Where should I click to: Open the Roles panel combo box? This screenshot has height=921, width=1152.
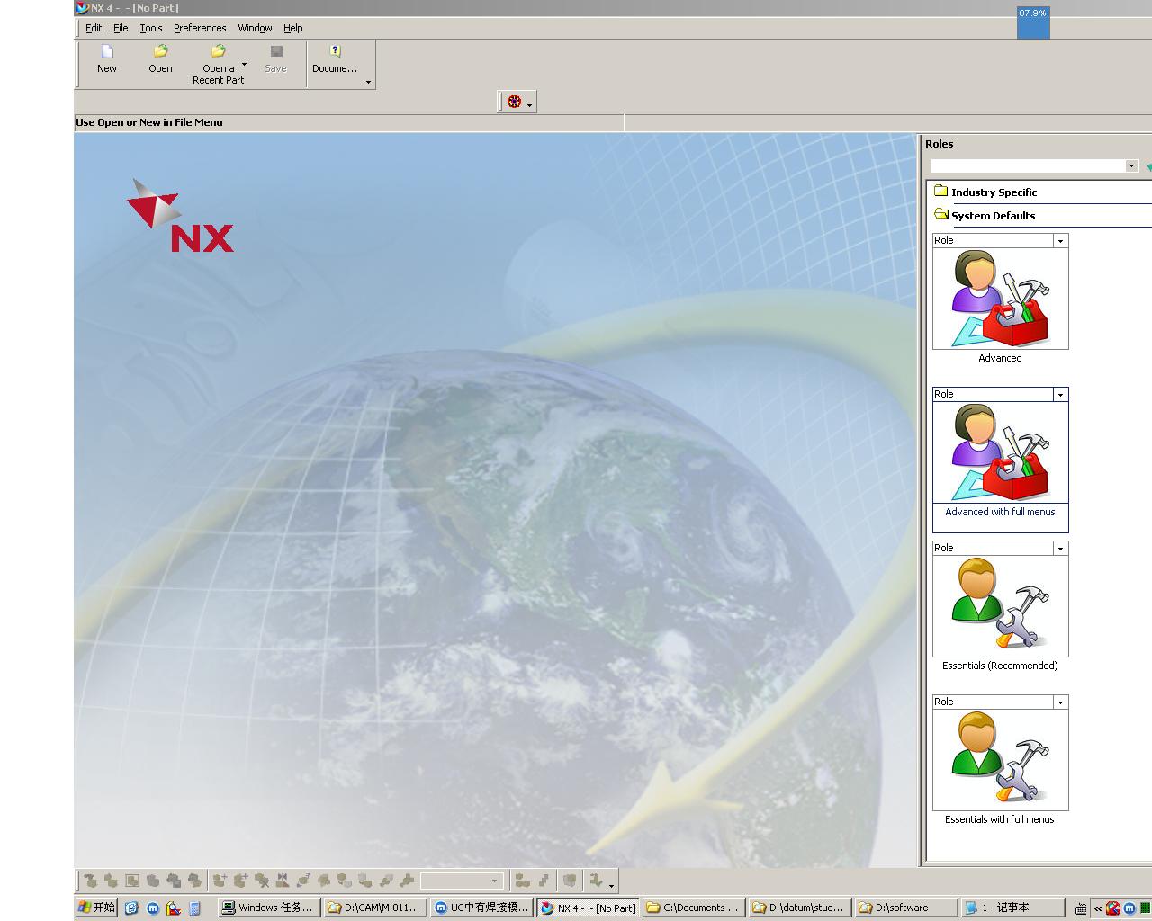point(1035,165)
